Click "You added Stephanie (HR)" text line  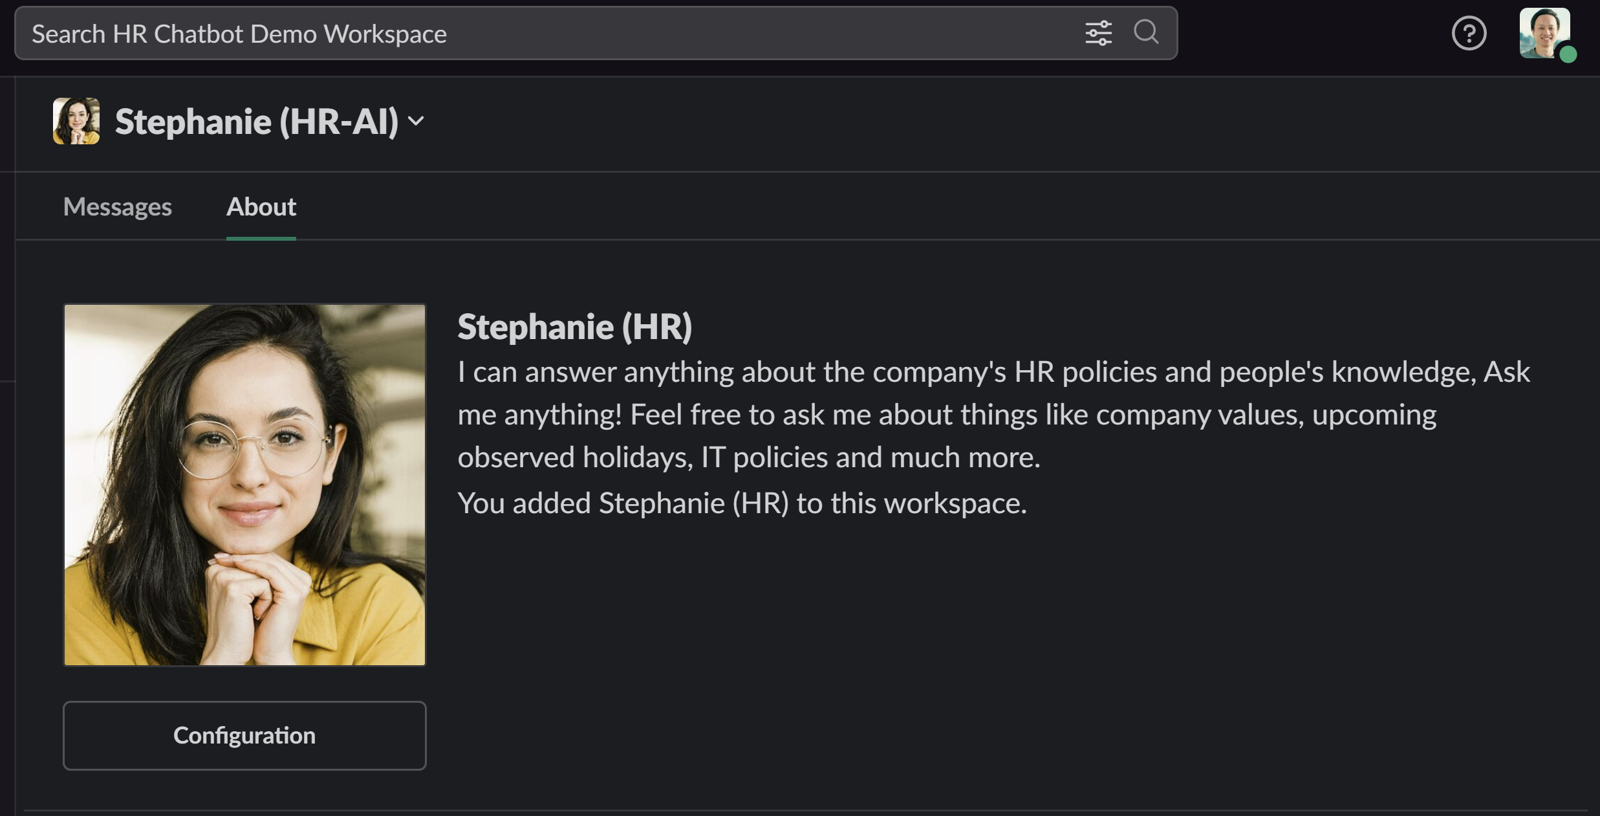[742, 503]
